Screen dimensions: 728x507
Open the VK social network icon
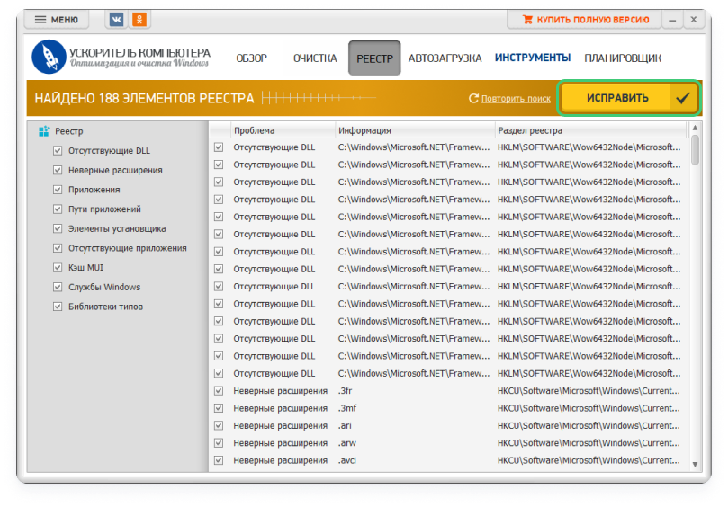pyautogui.click(x=116, y=20)
